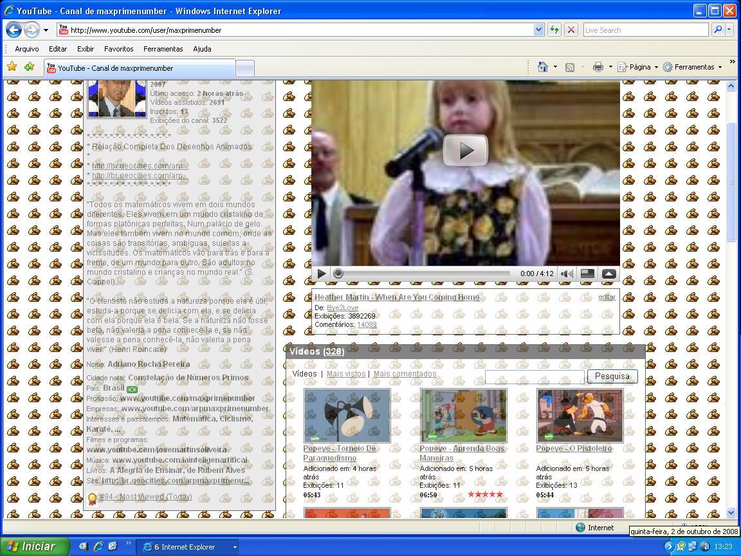
Task: Click the editar link beside the video title
Action: 607,297
